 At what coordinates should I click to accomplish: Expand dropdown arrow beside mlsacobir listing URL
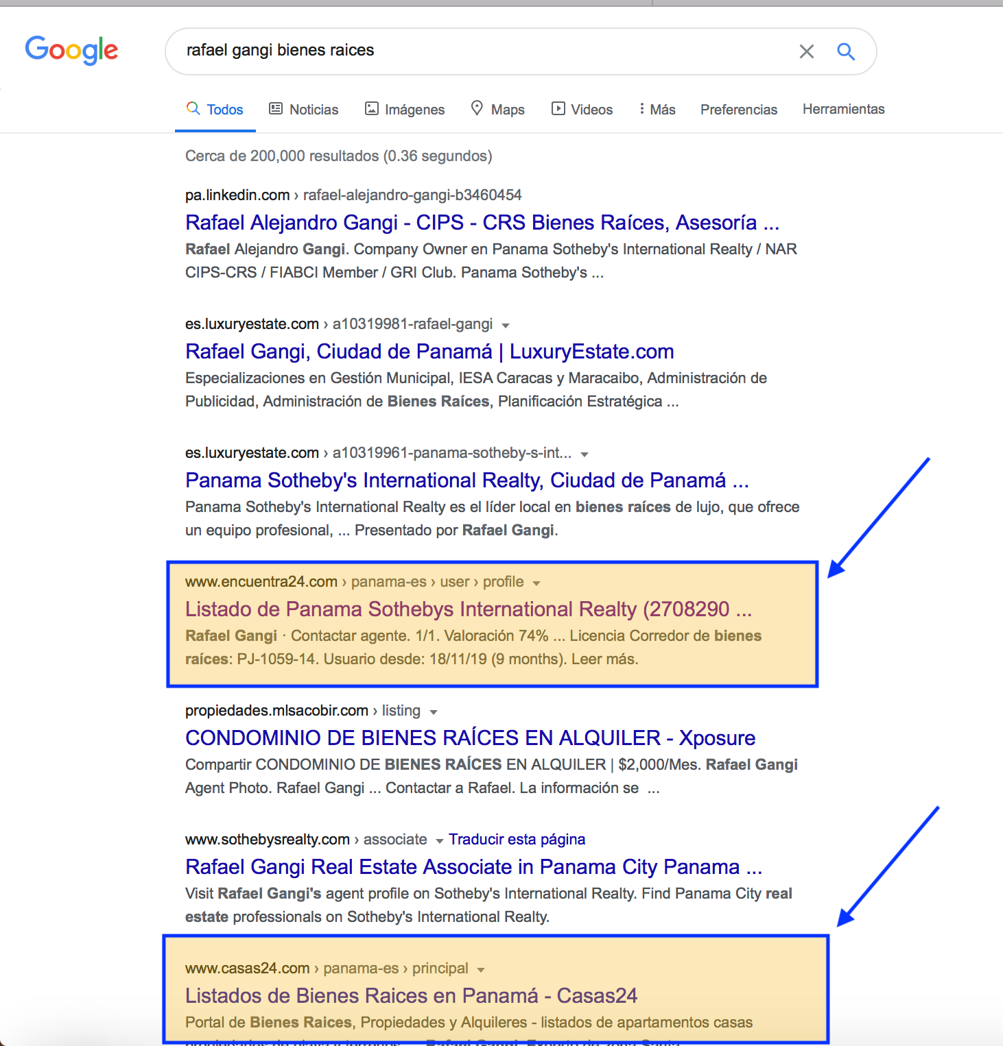pos(434,711)
